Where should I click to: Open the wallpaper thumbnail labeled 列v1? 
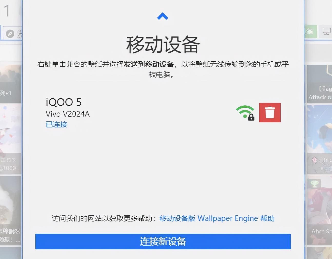coord(11,84)
